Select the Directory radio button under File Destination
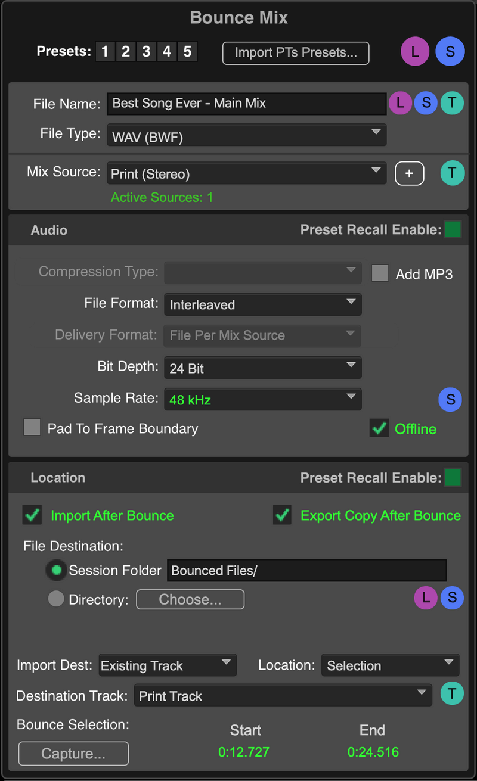The image size is (477, 781). point(57,599)
